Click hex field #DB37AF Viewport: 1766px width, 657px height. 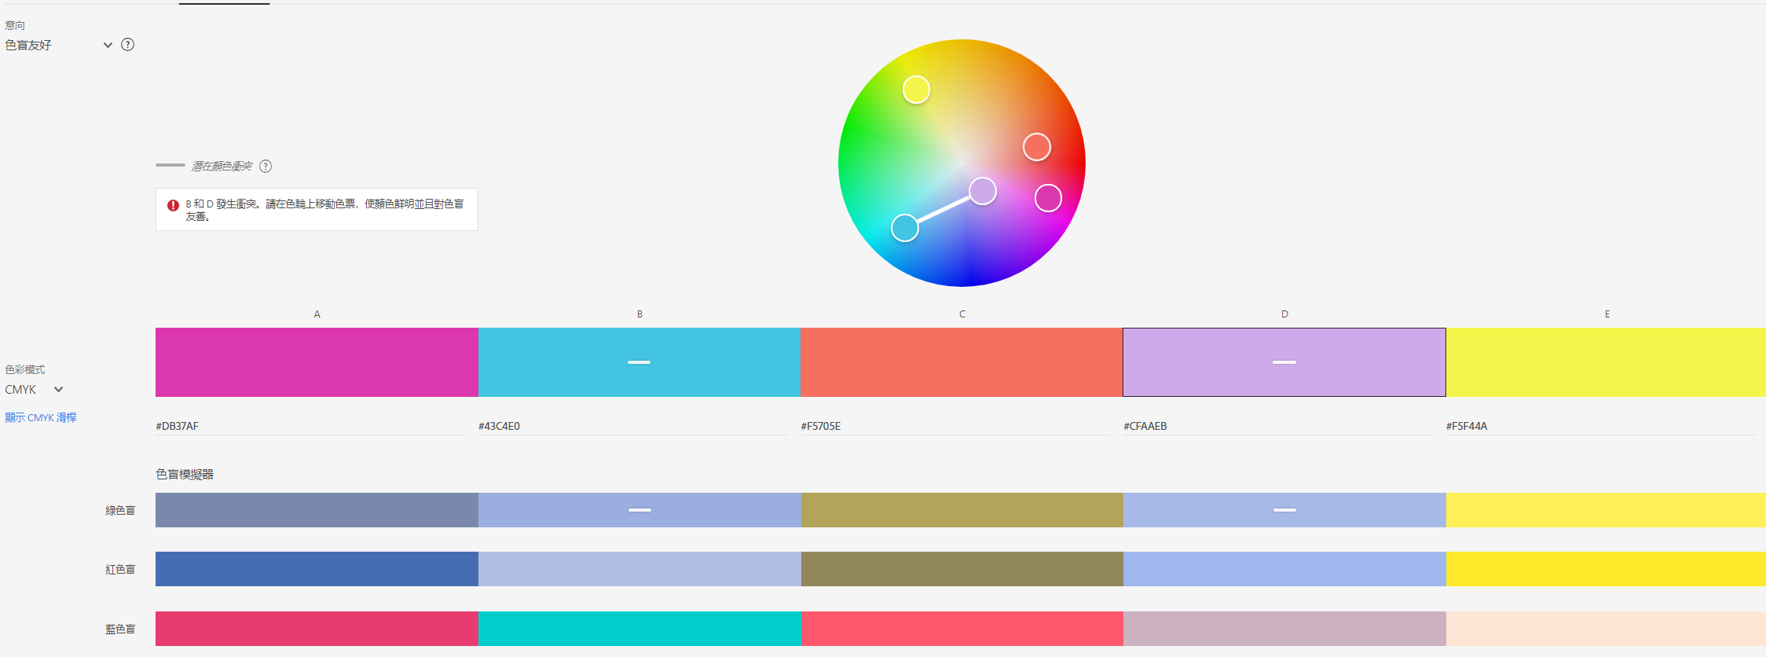pyautogui.click(x=310, y=426)
